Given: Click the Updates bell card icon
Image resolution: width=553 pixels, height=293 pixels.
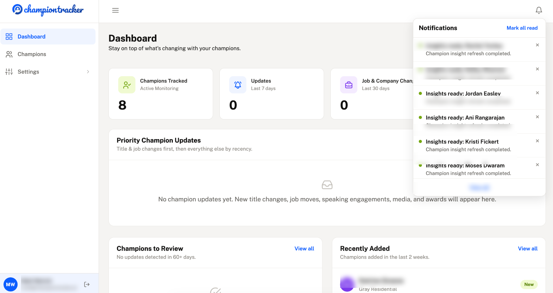Looking at the screenshot, I should (x=238, y=85).
